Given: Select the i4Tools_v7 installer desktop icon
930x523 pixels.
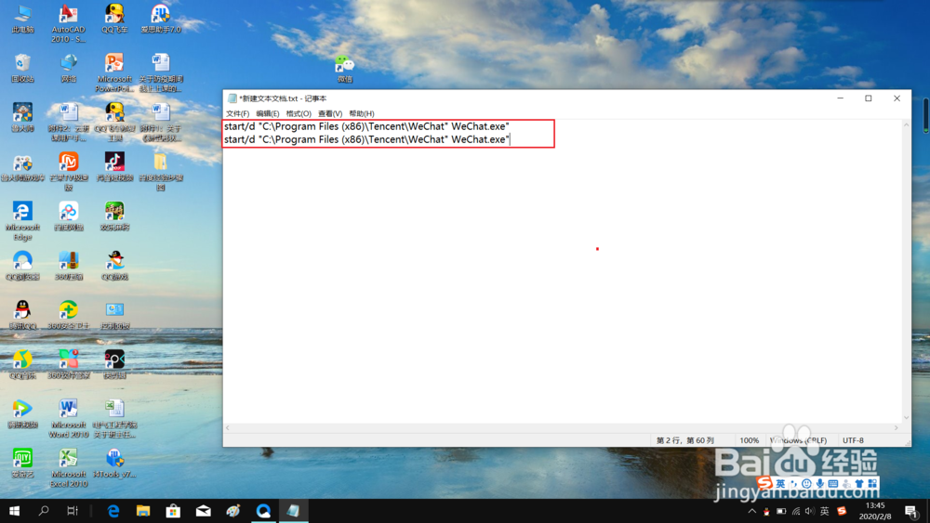Looking at the screenshot, I should point(114,463).
